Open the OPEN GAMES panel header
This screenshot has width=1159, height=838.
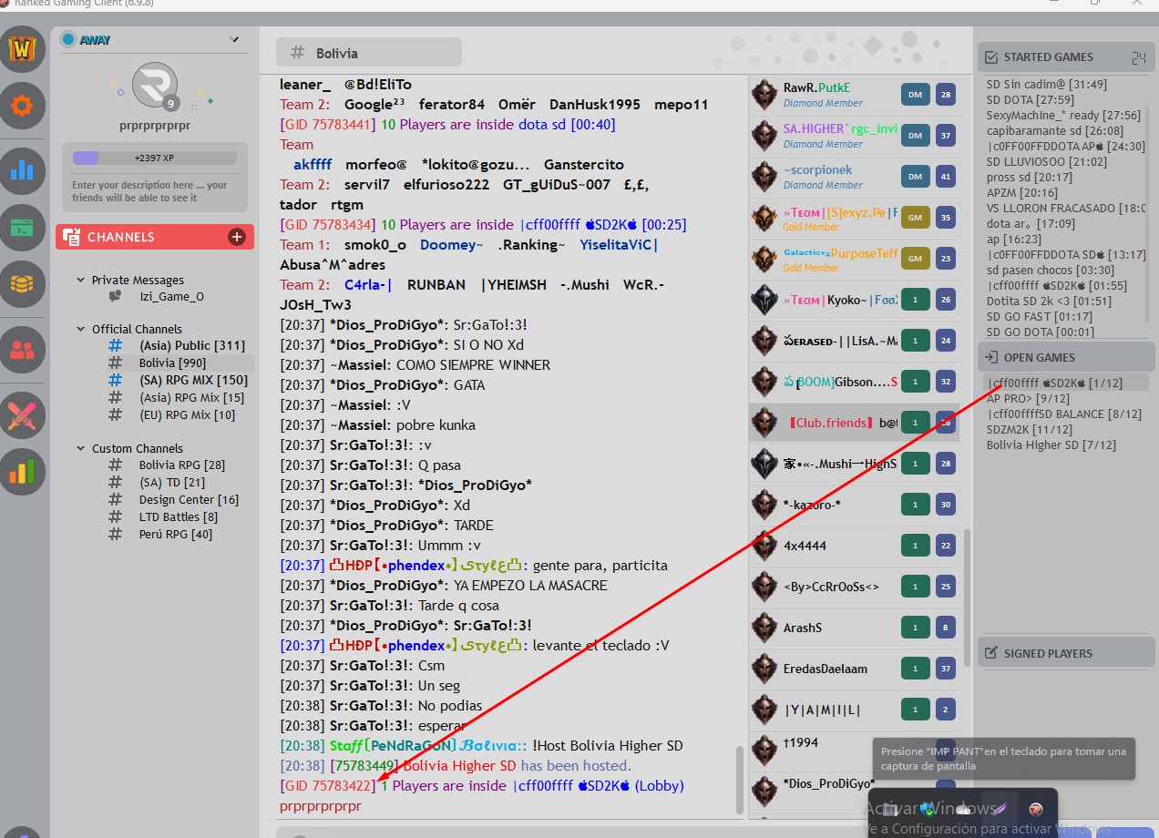(1065, 357)
